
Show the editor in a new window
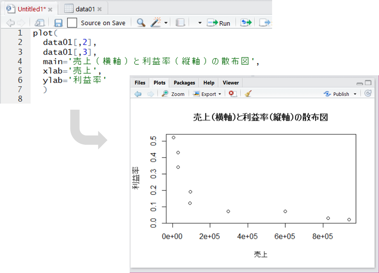39,23
